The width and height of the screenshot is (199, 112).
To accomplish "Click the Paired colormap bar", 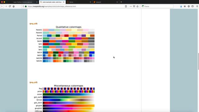I will (68, 35).
